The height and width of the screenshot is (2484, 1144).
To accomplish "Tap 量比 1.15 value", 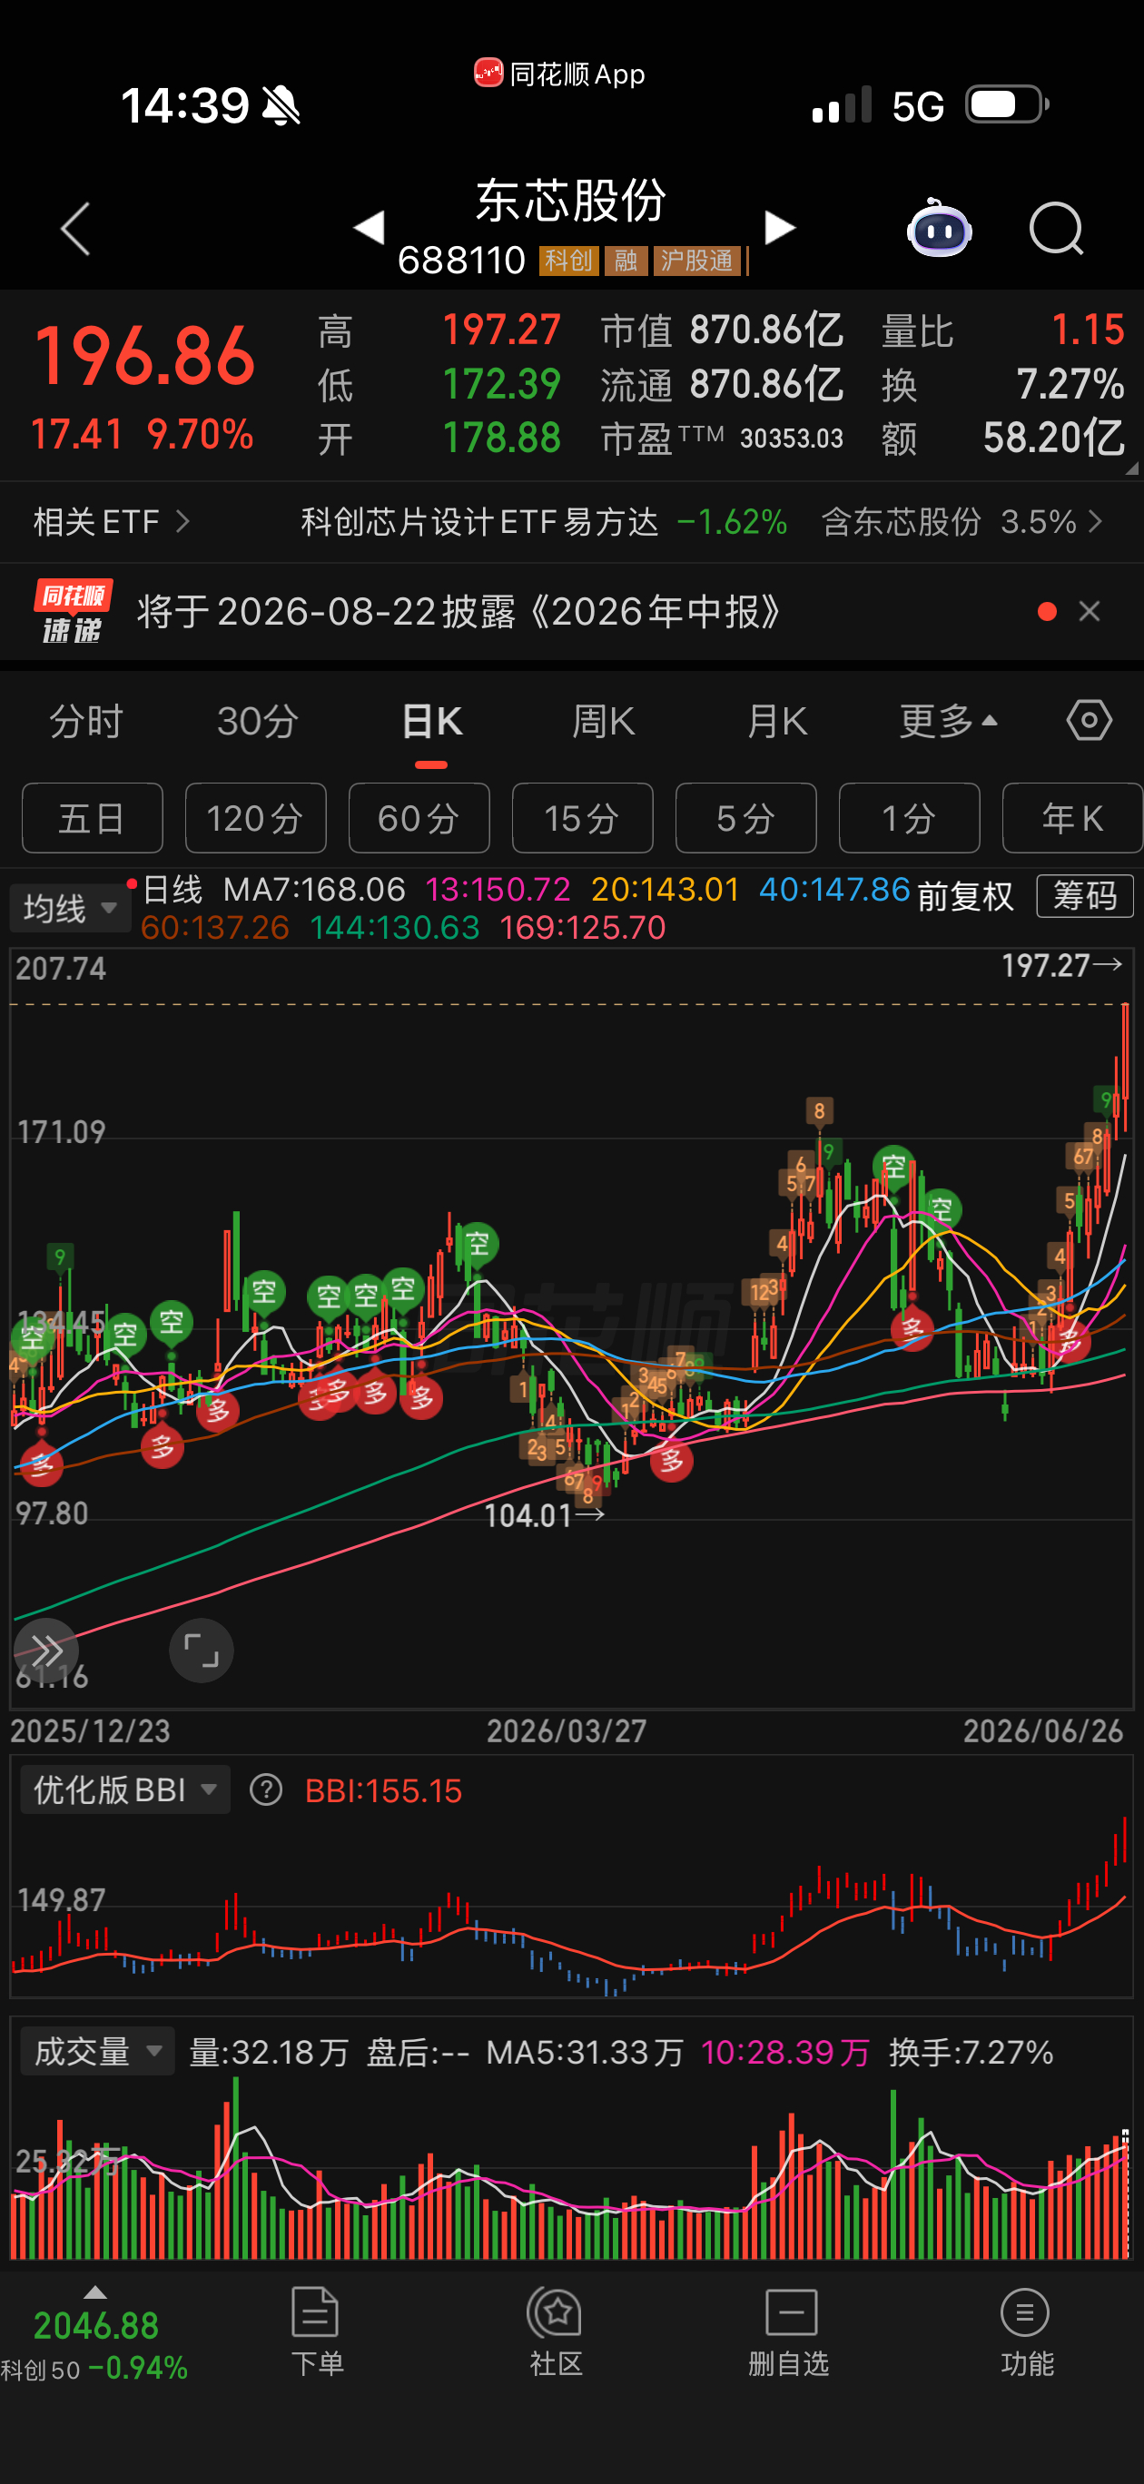I will point(1003,330).
